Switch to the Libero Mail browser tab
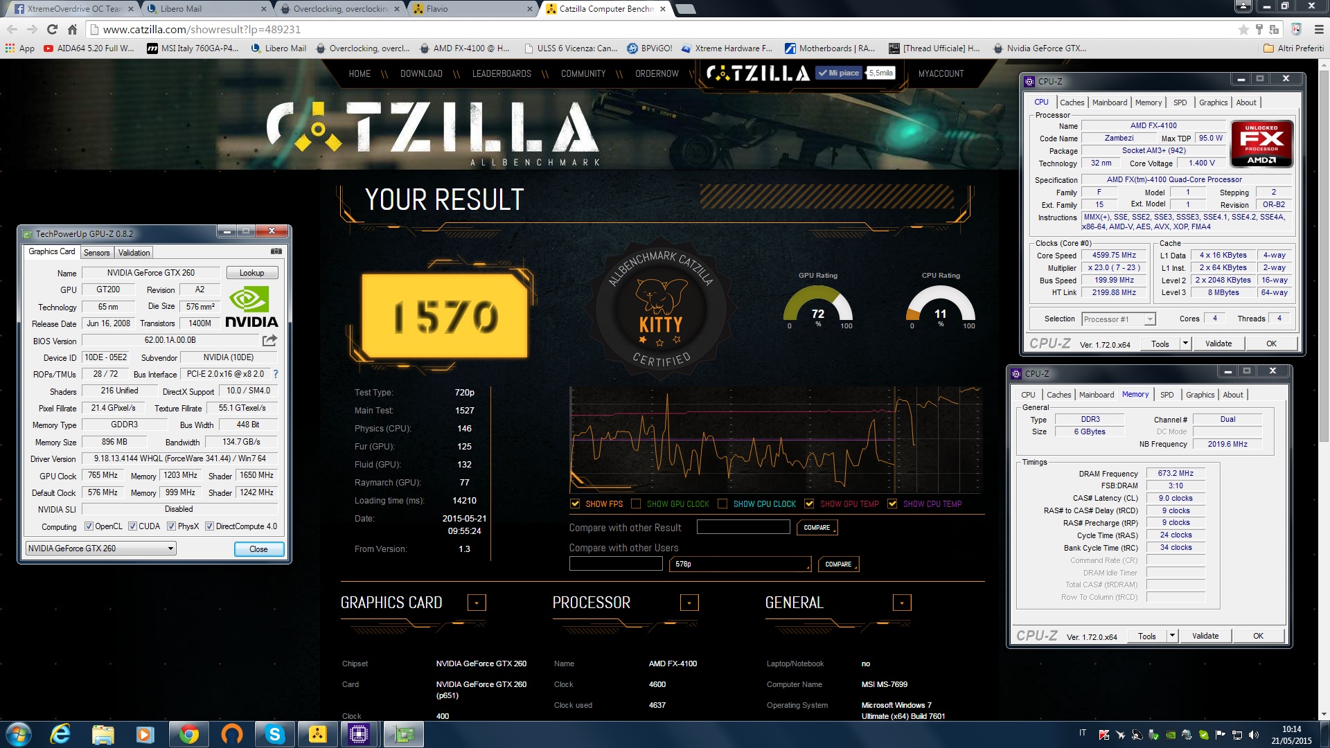The image size is (1330, 748). coord(206,9)
